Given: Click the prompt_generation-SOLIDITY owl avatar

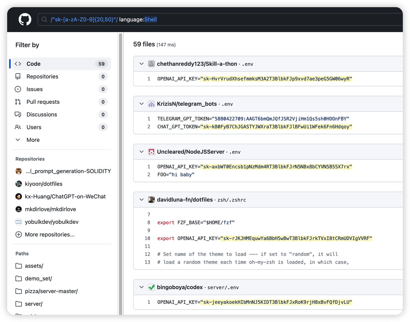Looking at the screenshot, I should 19,171.
